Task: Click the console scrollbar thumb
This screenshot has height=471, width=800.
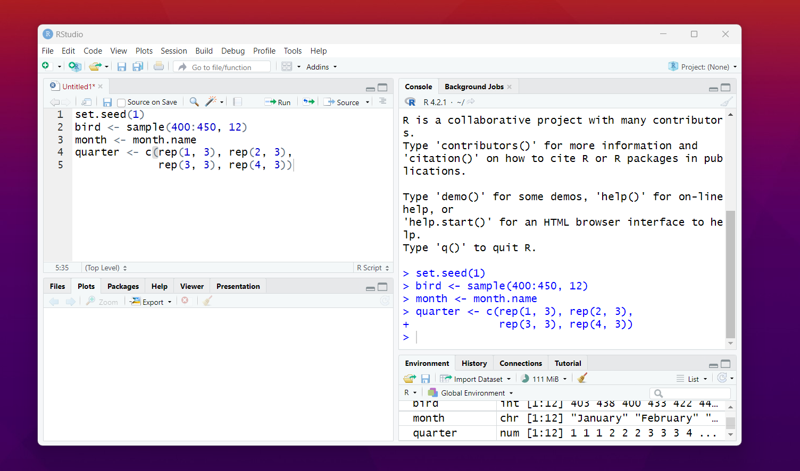Action: pos(731,274)
